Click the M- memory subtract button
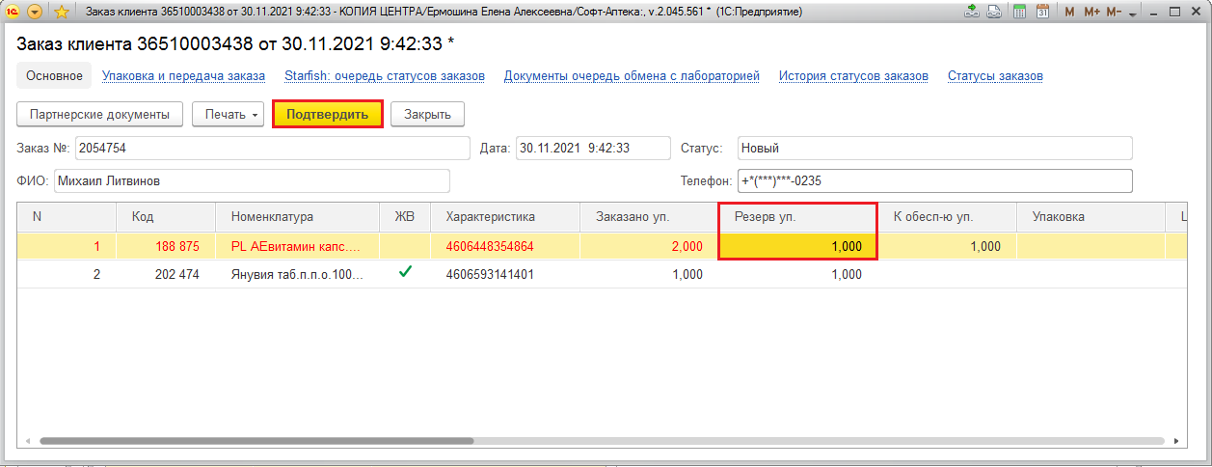This screenshot has width=1212, height=467. 1114,13
